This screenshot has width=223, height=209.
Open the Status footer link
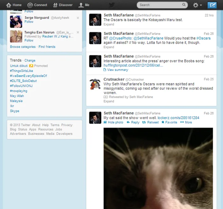23,129
